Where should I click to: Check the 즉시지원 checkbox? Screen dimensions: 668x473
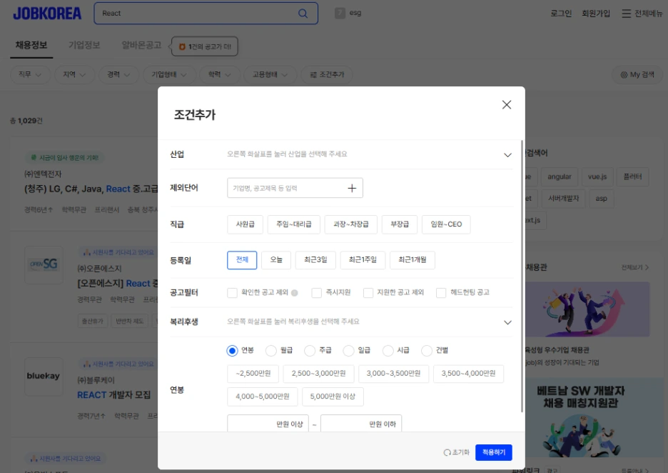317,292
